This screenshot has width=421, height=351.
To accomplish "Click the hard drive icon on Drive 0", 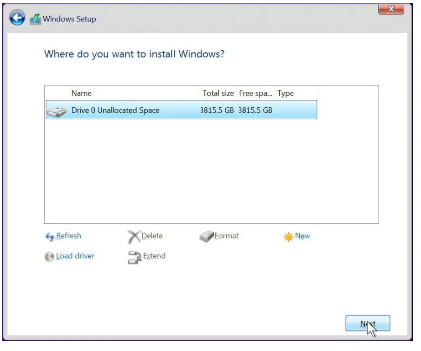I will point(56,110).
